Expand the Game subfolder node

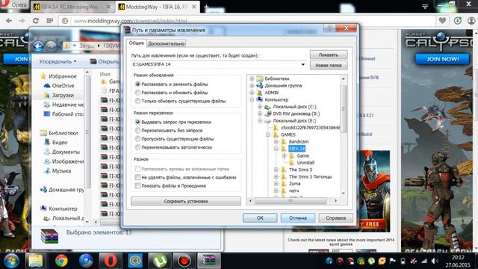click(284, 155)
